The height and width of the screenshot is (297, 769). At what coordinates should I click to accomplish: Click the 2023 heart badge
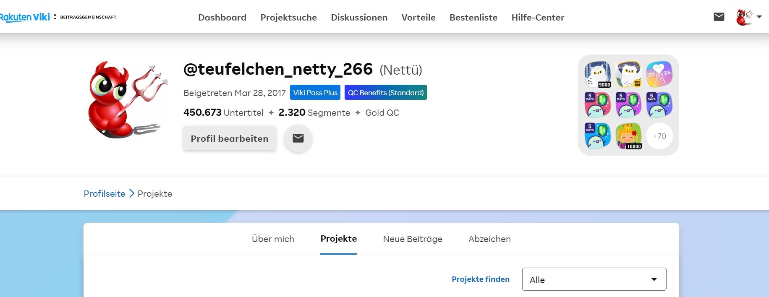click(659, 74)
